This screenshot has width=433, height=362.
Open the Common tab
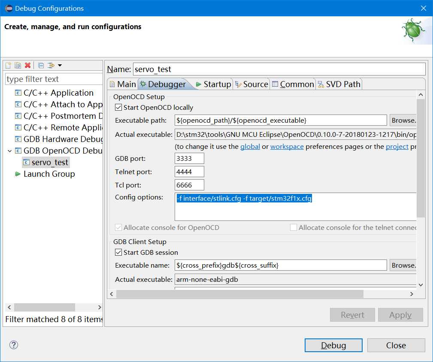pos(293,84)
